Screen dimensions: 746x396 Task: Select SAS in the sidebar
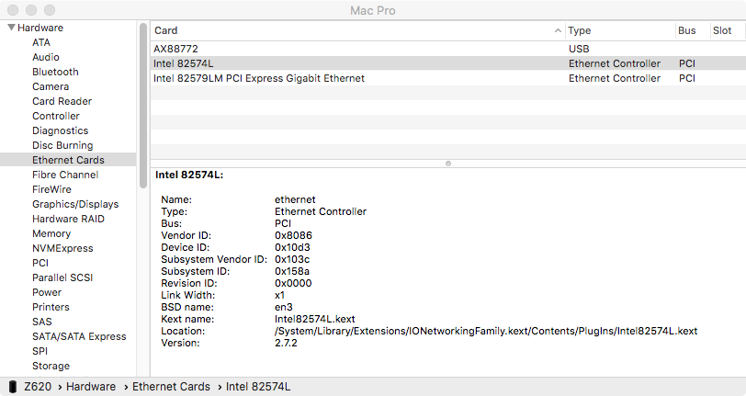42,322
